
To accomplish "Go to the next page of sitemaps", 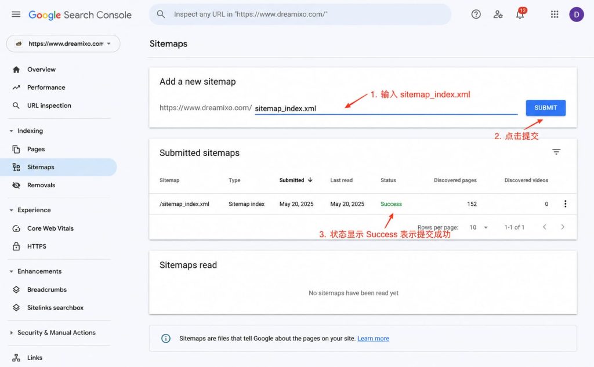I will tap(563, 227).
